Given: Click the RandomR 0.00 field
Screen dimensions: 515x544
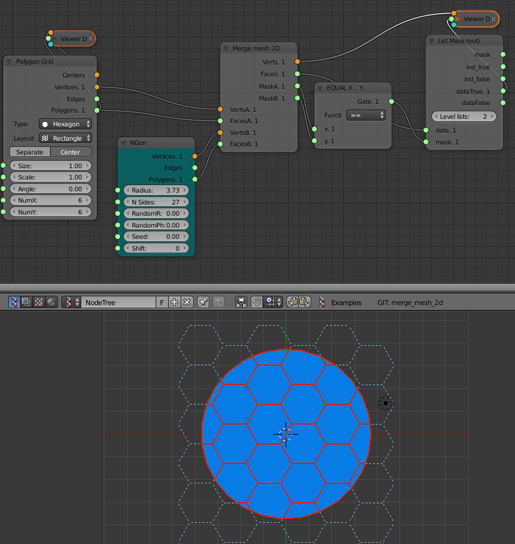Looking at the screenshot, I should pos(156,213).
